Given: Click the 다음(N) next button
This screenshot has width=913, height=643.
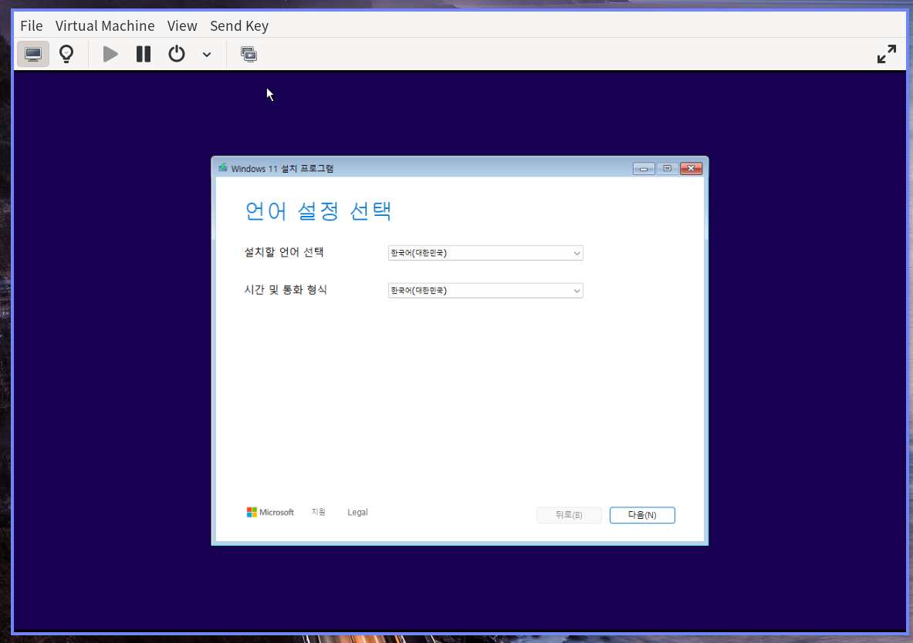Looking at the screenshot, I should pyautogui.click(x=642, y=514).
